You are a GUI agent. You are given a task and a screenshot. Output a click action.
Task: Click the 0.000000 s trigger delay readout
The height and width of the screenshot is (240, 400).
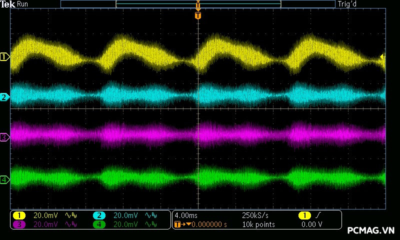(208, 224)
